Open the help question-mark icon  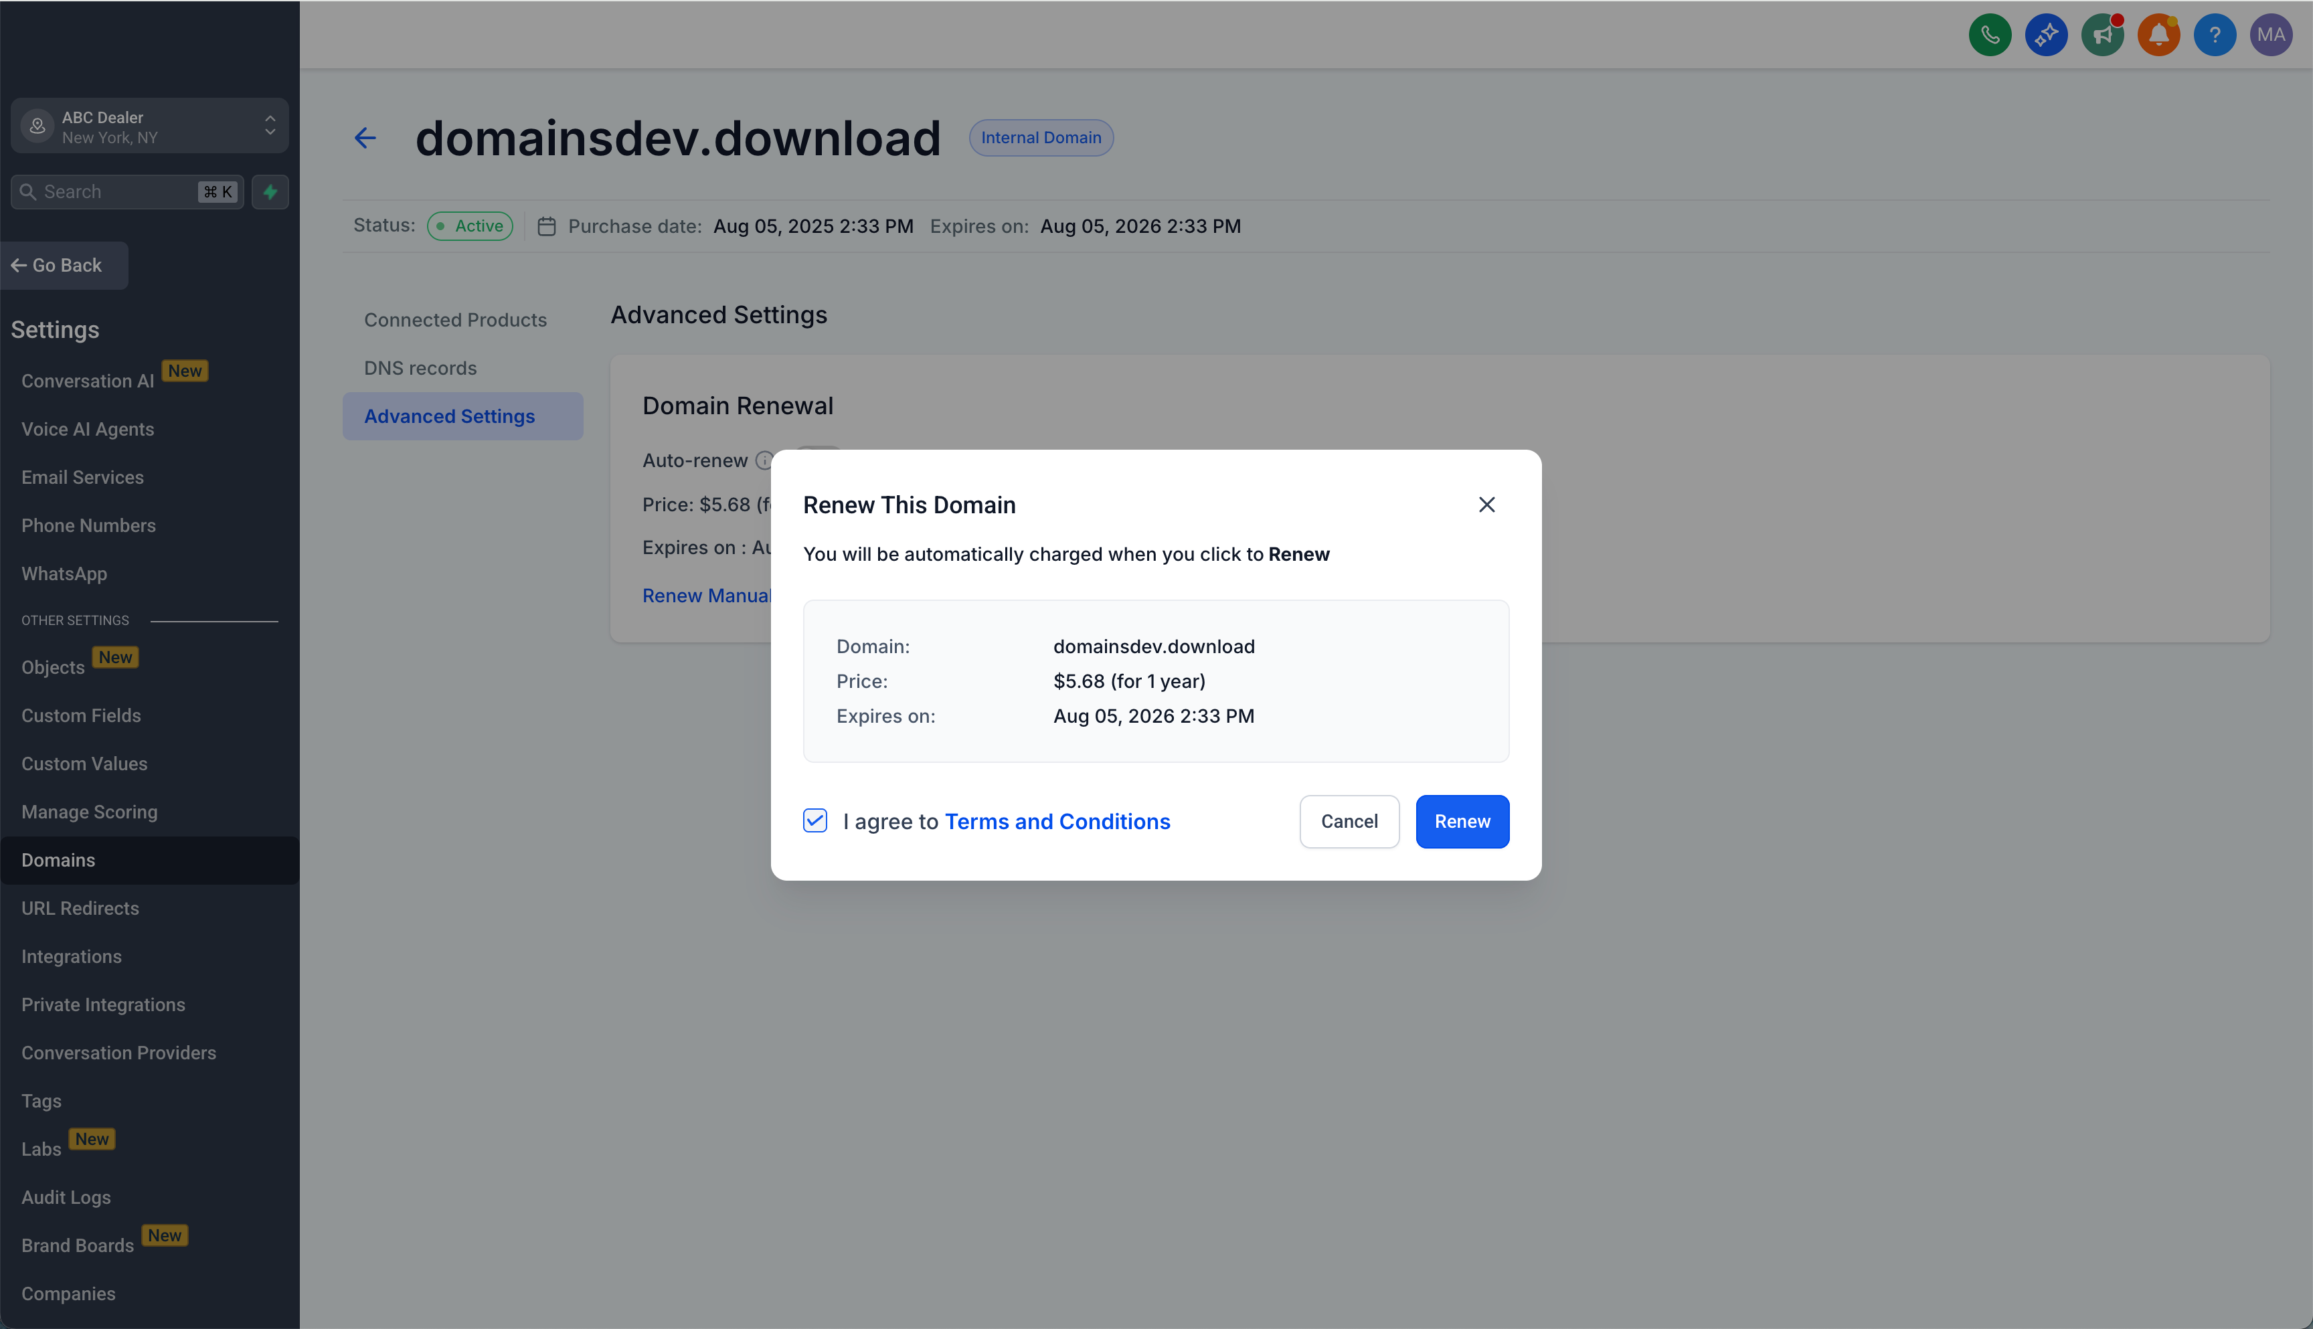click(2215, 35)
